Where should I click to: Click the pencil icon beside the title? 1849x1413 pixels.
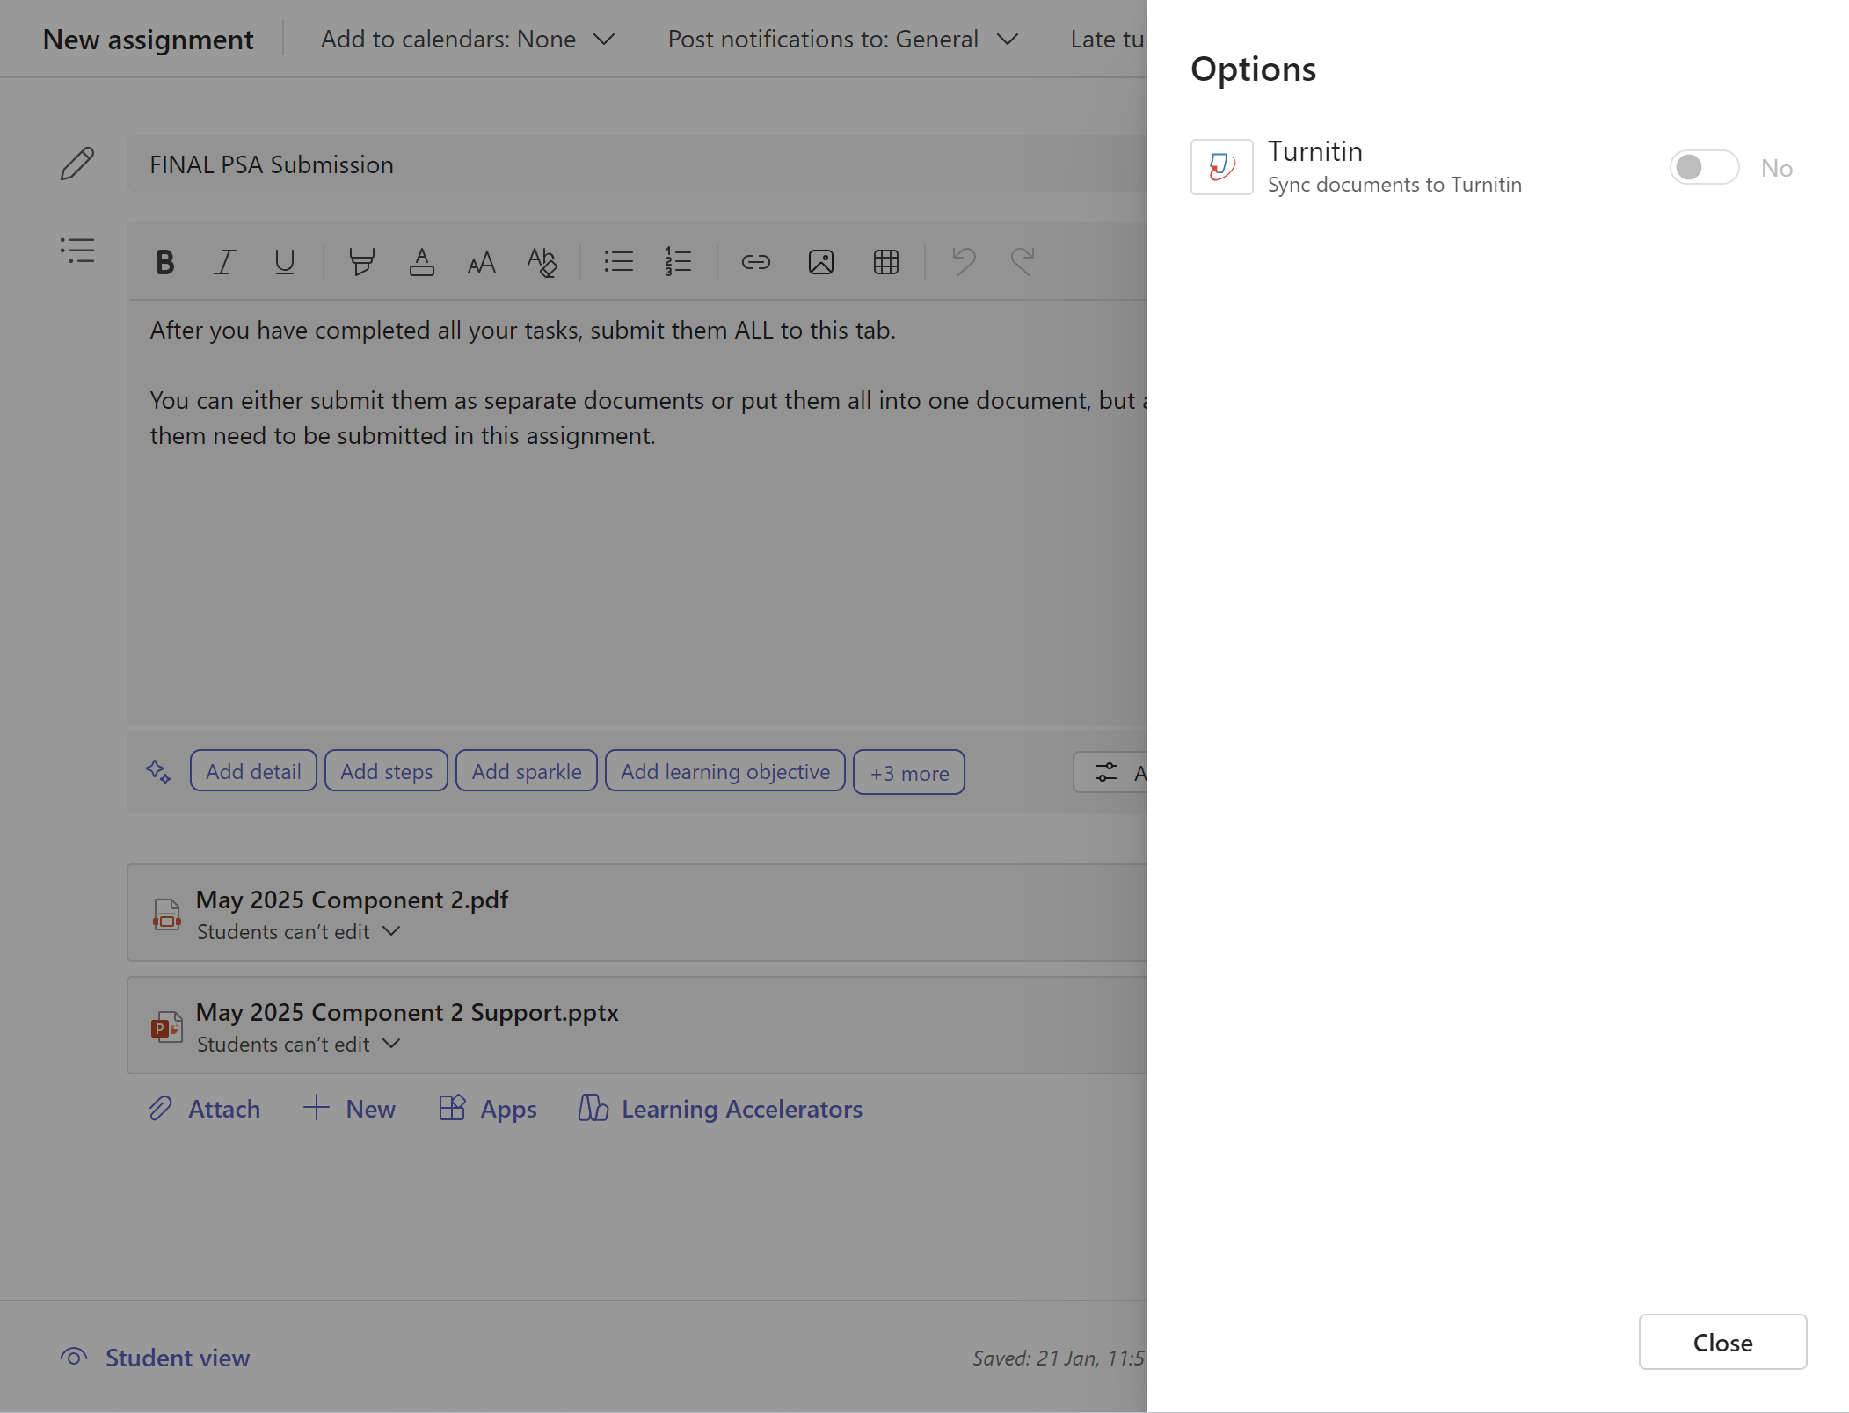pos(76,164)
